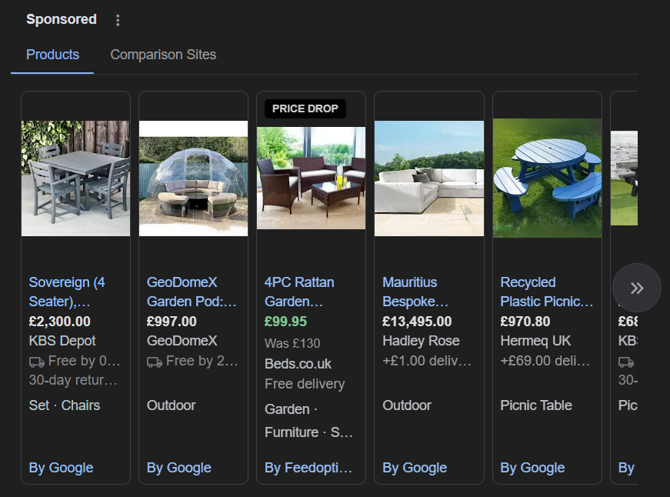670x497 pixels.
Task: Click By Google under Recycled Plastic Picnic card
Action: (x=533, y=468)
